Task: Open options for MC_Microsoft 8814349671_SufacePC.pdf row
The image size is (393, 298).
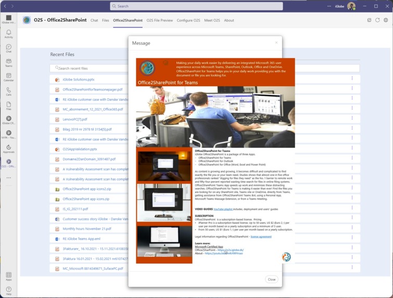Action: click(352, 267)
